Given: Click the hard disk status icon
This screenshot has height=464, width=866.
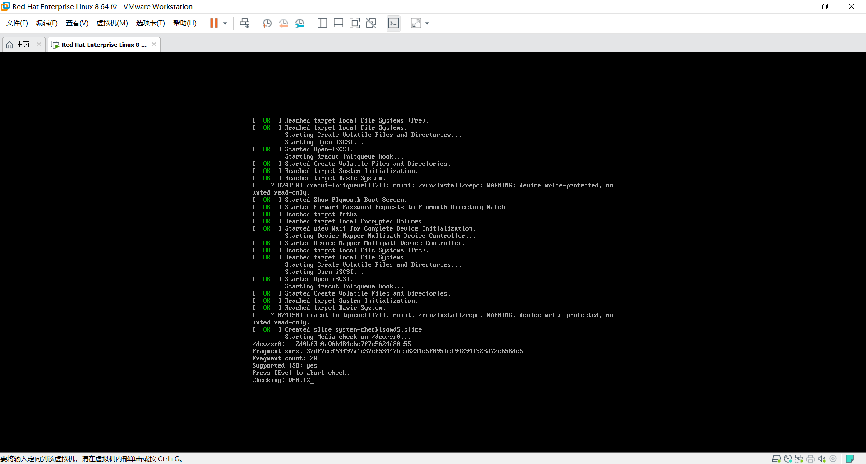Looking at the screenshot, I should [x=776, y=459].
